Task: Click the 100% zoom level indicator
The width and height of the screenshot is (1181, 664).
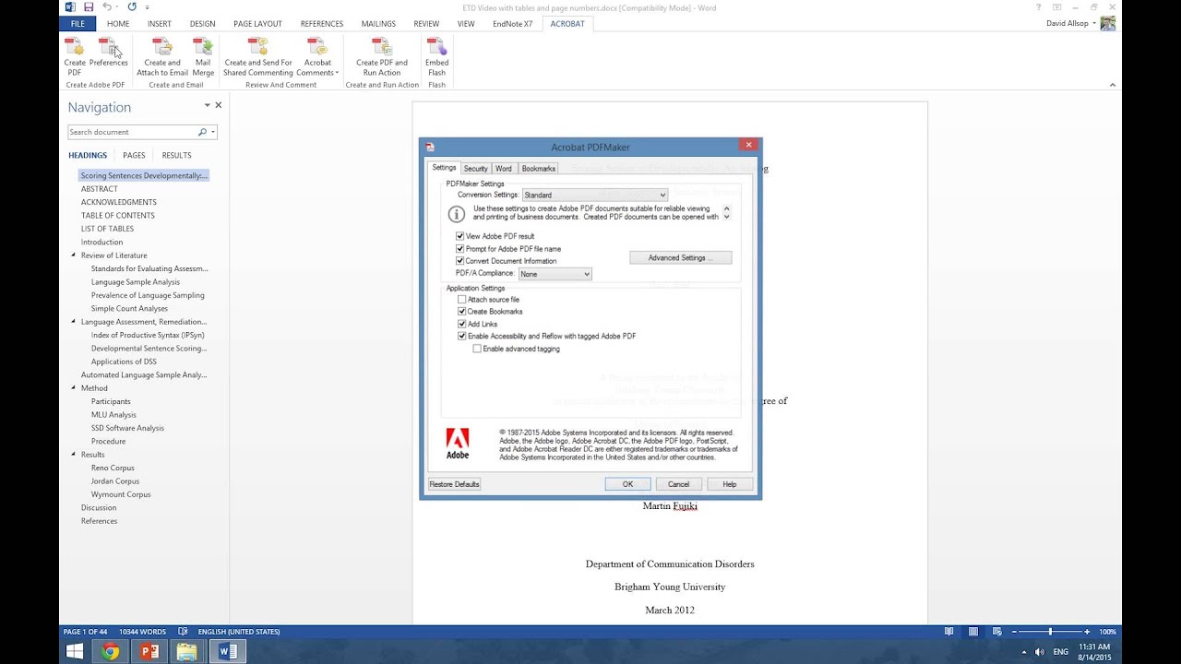Action: pos(1107,632)
